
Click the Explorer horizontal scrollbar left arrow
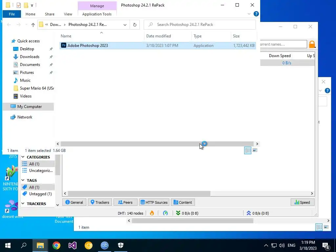[58, 144]
